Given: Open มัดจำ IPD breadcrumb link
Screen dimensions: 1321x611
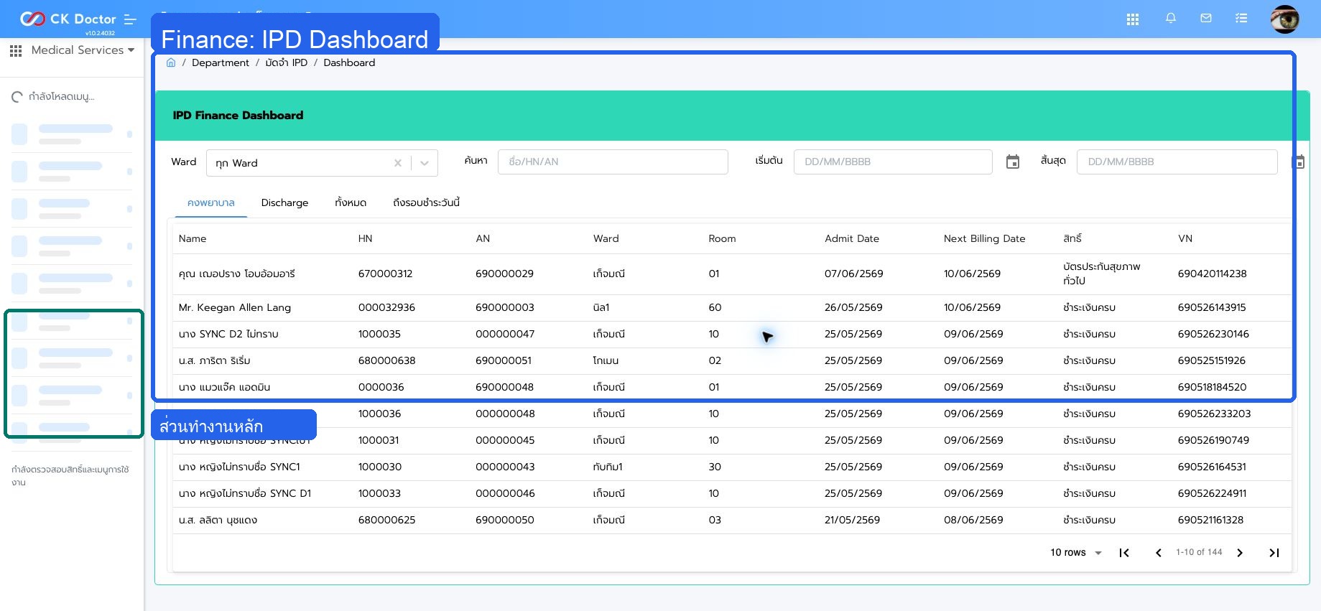Looking at the screenshot, I should point(286,62).
